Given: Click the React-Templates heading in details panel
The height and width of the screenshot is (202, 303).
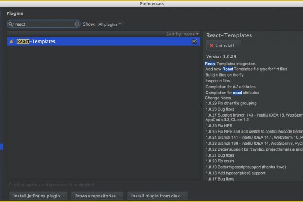Looking at the screenshot, I should point(229,35).
